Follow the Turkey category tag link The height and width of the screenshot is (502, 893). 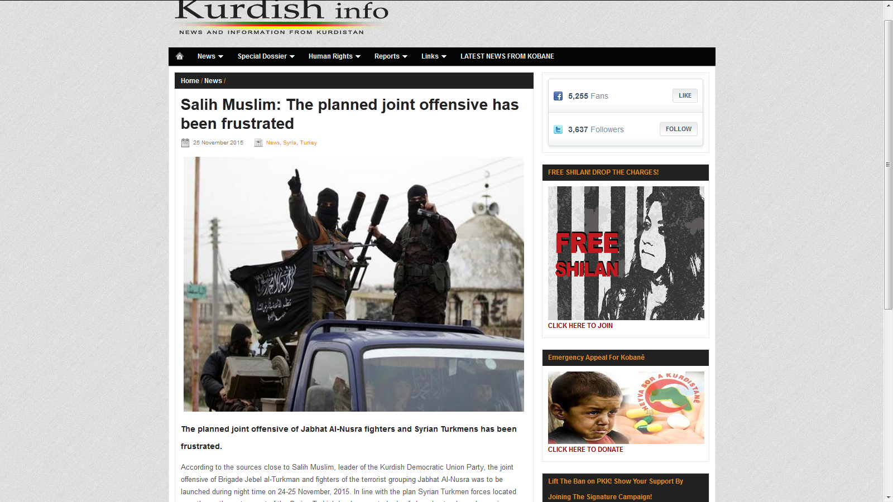tap(308, 143)
